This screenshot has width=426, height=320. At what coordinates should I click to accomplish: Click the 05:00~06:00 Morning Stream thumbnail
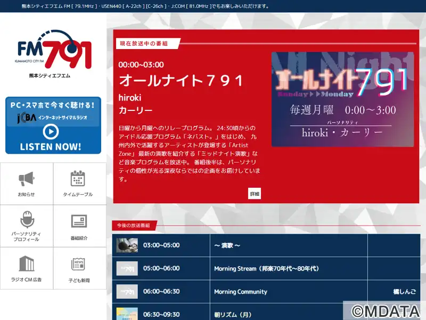tap(127, 269)
